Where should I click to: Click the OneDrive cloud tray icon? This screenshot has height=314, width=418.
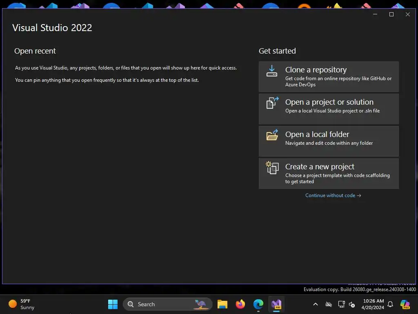click(x=329, y=304)
